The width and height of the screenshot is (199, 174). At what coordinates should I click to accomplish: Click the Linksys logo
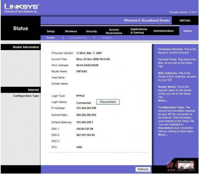22,8
